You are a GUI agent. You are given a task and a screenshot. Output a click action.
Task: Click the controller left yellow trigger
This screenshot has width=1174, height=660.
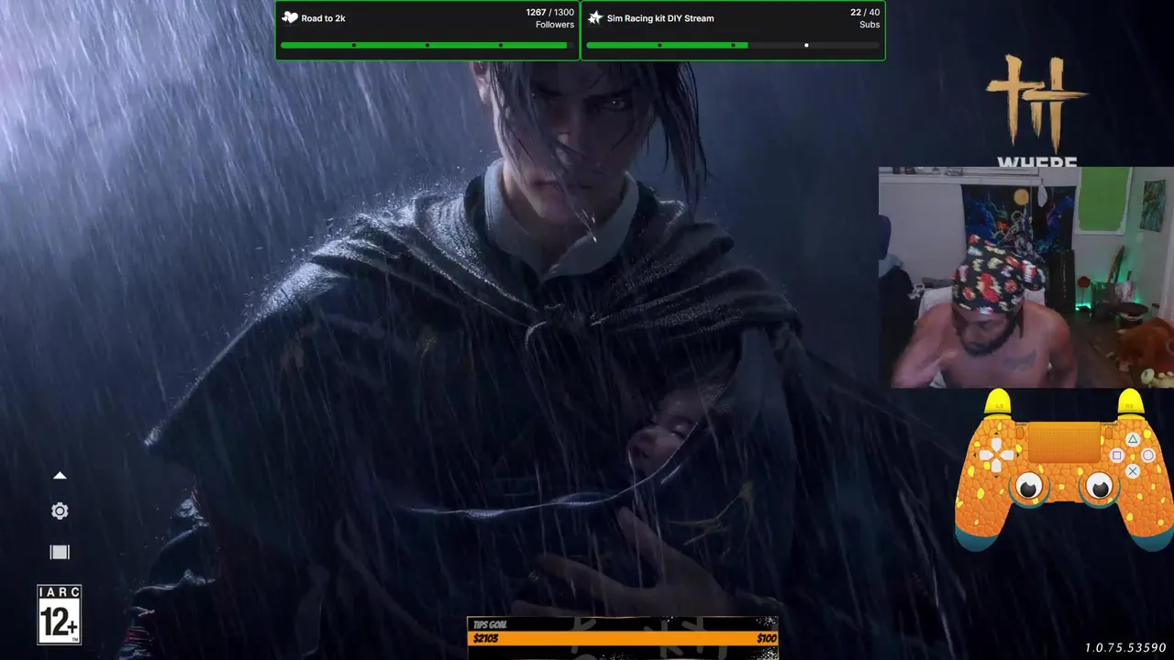click(x=997, y=402)
